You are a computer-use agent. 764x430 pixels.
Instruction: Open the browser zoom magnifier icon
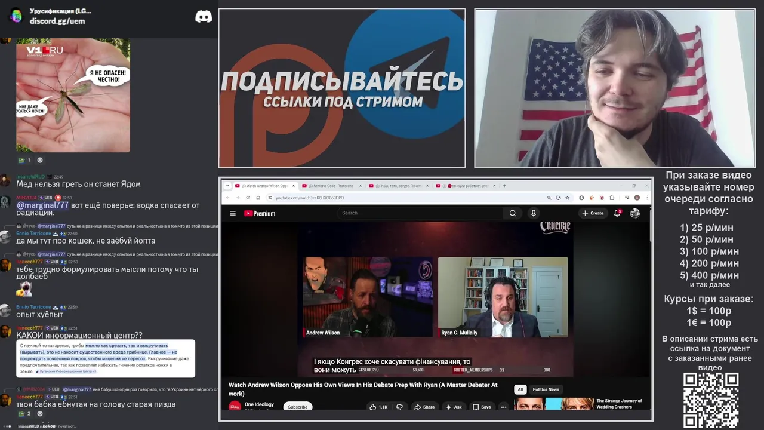[x=549, y=198]
